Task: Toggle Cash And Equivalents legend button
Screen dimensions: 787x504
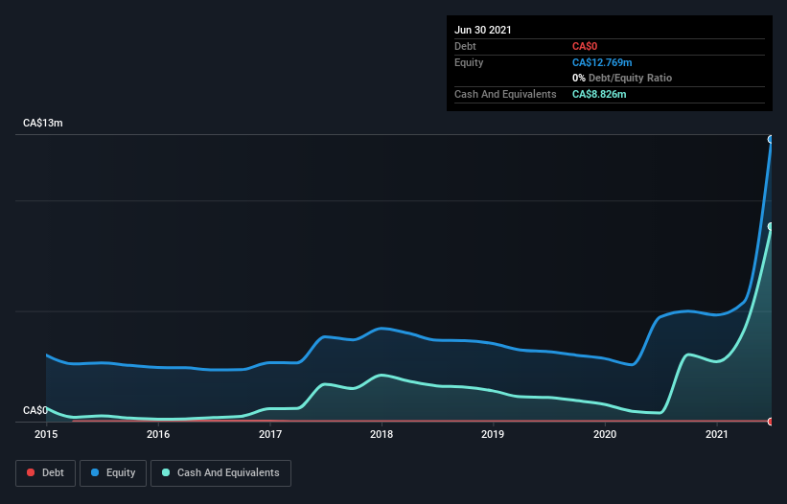Action: (220, 473)
